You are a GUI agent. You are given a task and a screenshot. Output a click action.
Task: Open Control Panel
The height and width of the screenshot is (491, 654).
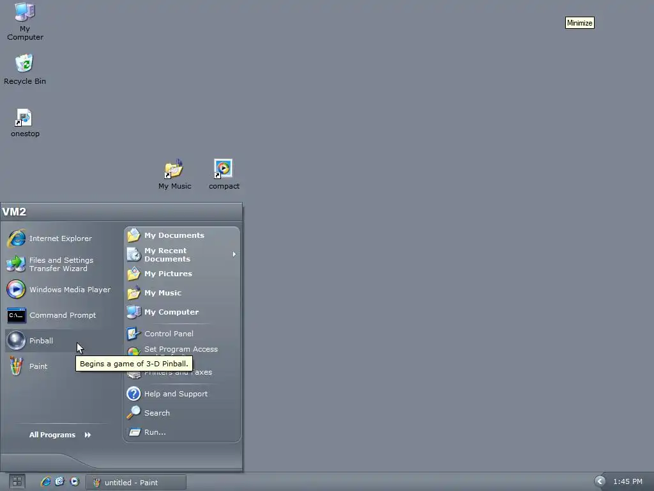click(x=182, y=334)
